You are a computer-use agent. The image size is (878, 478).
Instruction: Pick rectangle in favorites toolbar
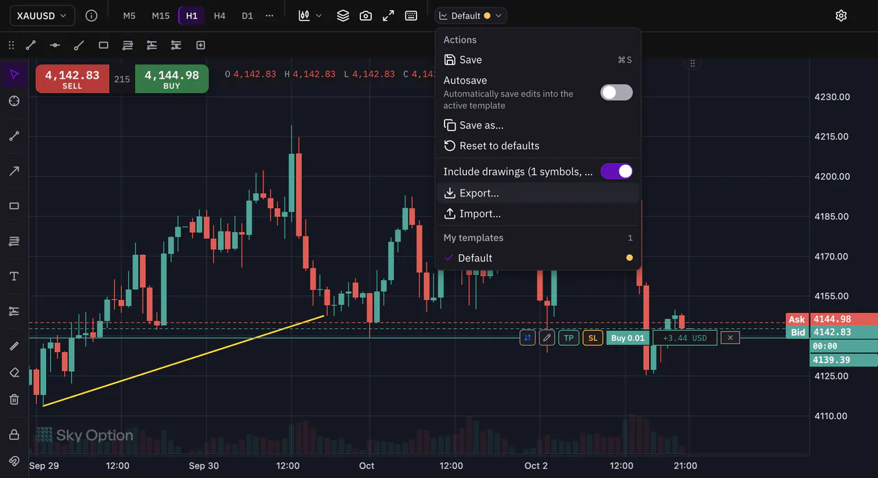[x=104, y=45]
